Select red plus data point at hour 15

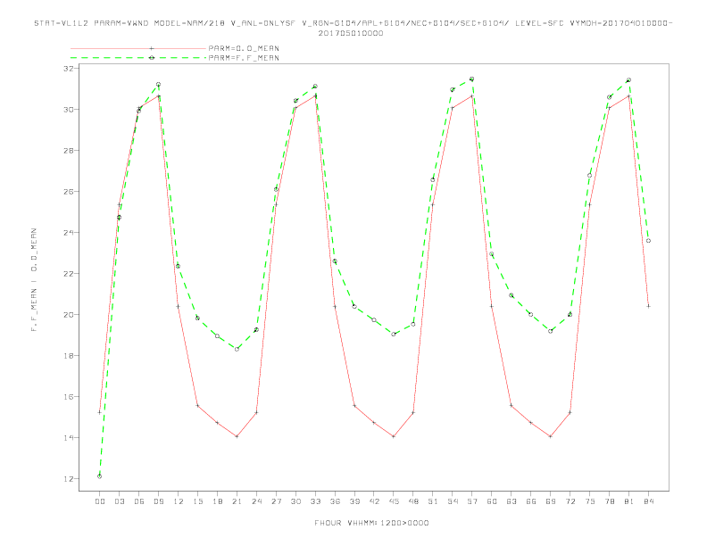tap(197, 405)
